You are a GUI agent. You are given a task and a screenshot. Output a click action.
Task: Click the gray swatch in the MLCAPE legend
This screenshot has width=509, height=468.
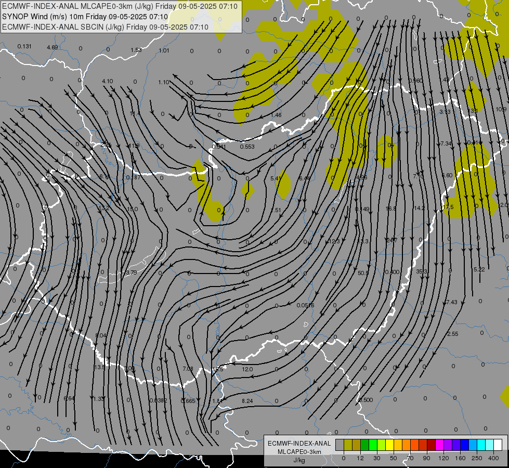(x=340, y=445)
